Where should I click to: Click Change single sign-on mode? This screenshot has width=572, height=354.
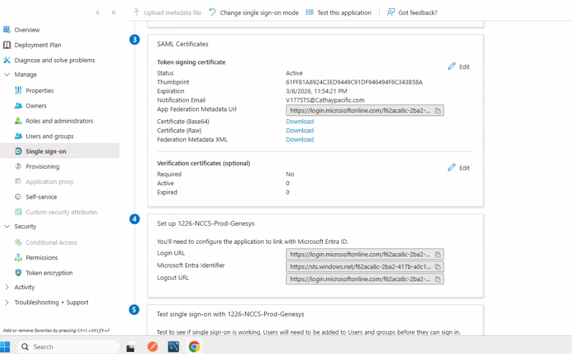coord(254,13)
